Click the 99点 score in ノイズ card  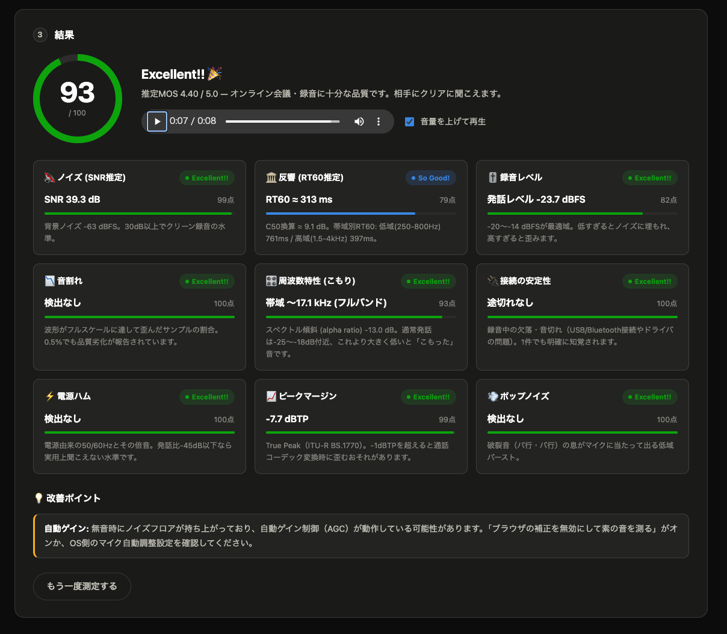[x=226, y=200]
